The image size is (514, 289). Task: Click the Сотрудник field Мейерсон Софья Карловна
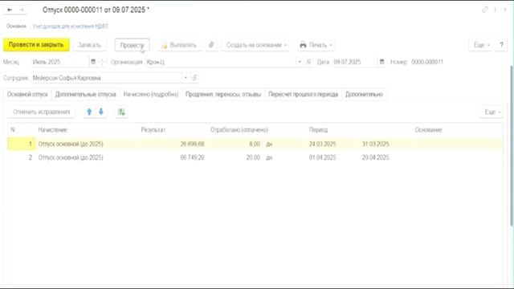(x=107, y=78)
